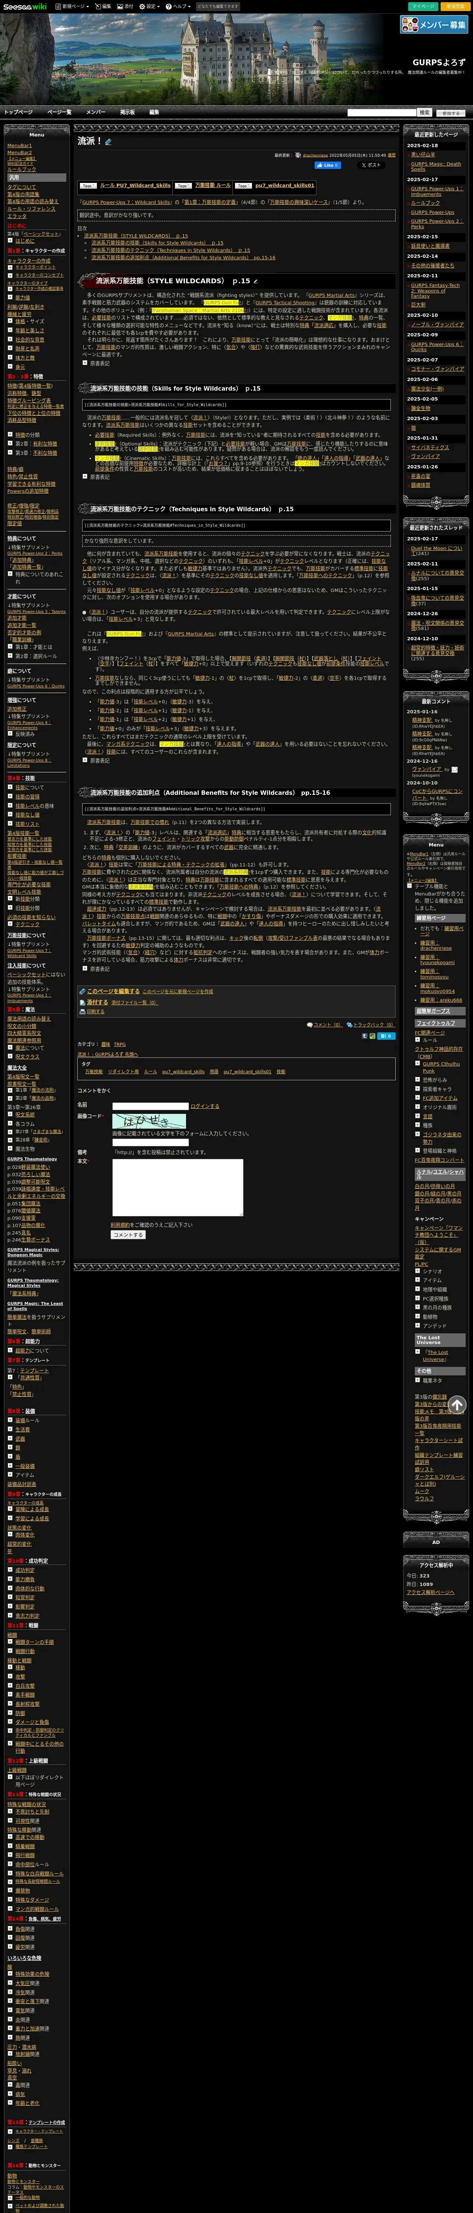Open the トップページ nav item
The height and width of the screenshot is (2213, 473).
(18, 112)
